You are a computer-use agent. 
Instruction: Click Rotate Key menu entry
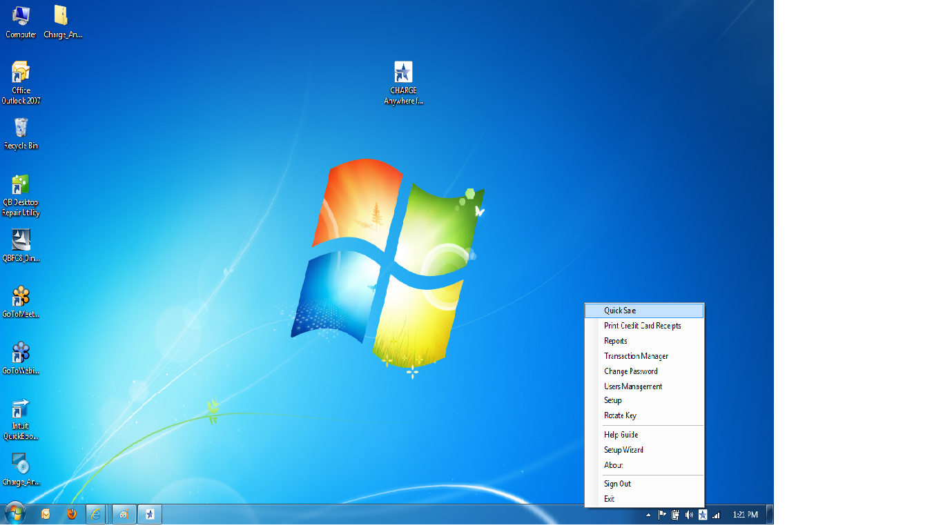(620, 415)
